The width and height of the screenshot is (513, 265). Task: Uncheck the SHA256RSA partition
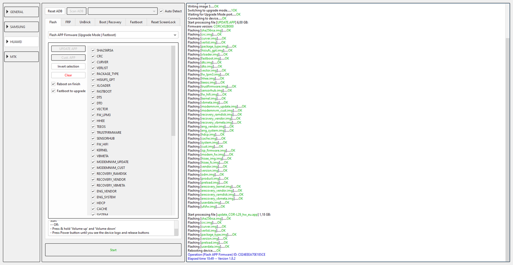click(x=93, y=50)
